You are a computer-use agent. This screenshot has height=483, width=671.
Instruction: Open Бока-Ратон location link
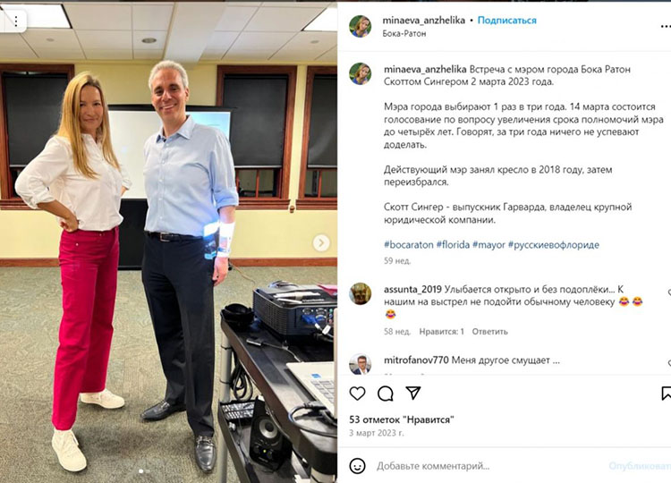pyautogui.click(x=404, y=33)
